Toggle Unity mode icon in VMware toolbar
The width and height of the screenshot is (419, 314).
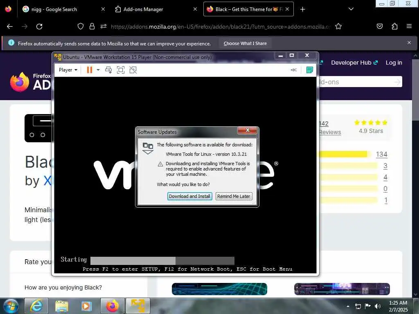click(133, 70)
